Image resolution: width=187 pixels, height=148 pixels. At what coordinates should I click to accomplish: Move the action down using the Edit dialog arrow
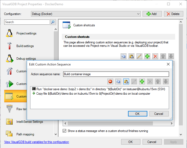tap(166, 81)
